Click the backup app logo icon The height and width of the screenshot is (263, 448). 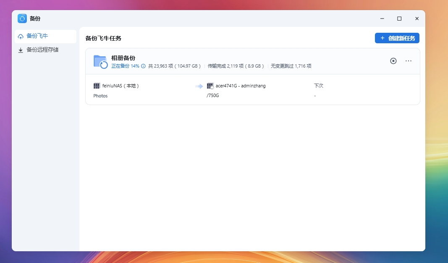(x=22, y=18)
